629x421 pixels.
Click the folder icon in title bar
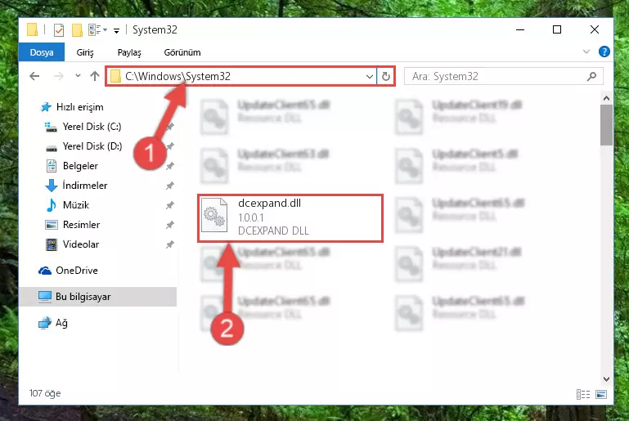32,29
